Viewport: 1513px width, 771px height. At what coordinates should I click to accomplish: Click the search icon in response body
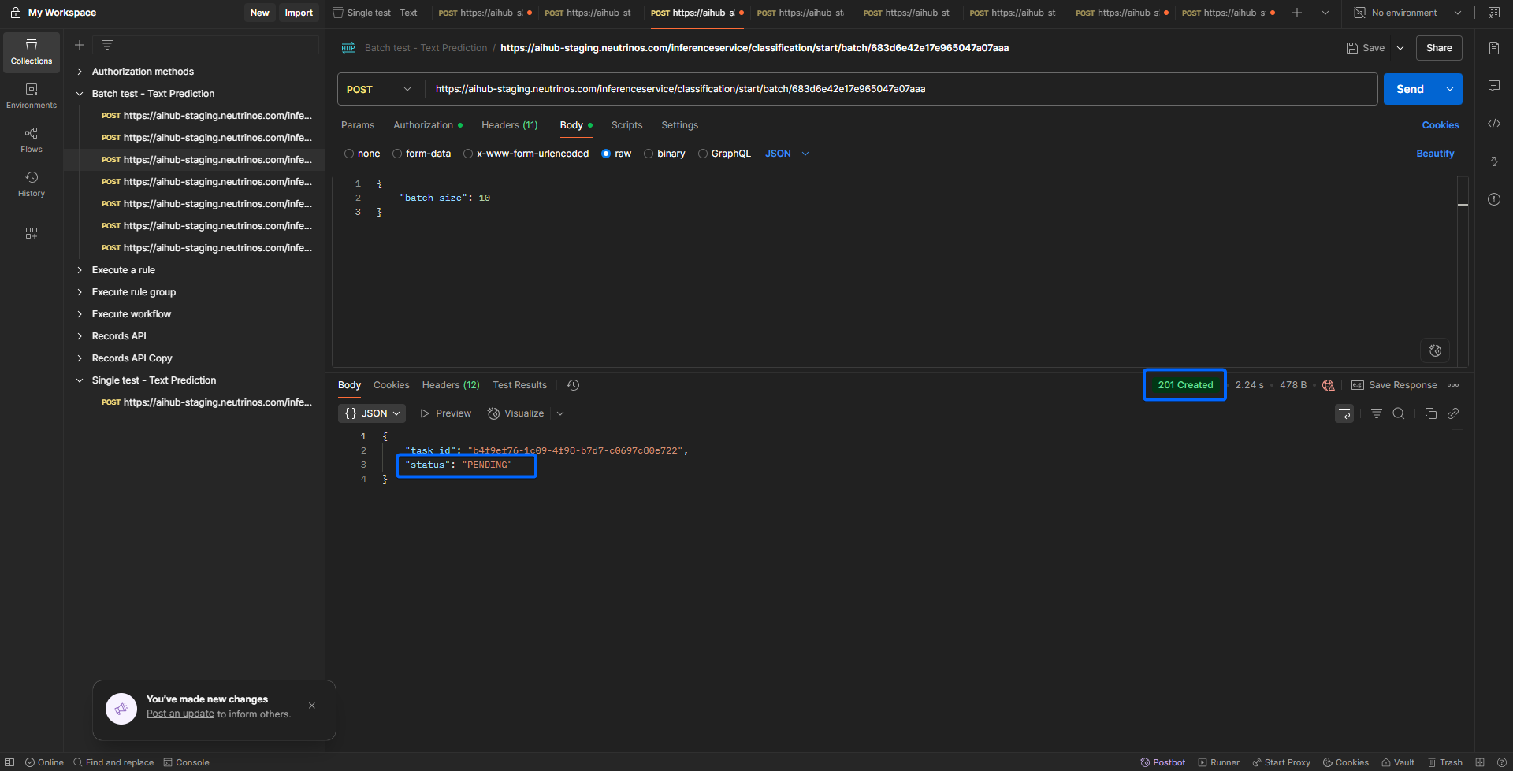tap(1399, 413)
